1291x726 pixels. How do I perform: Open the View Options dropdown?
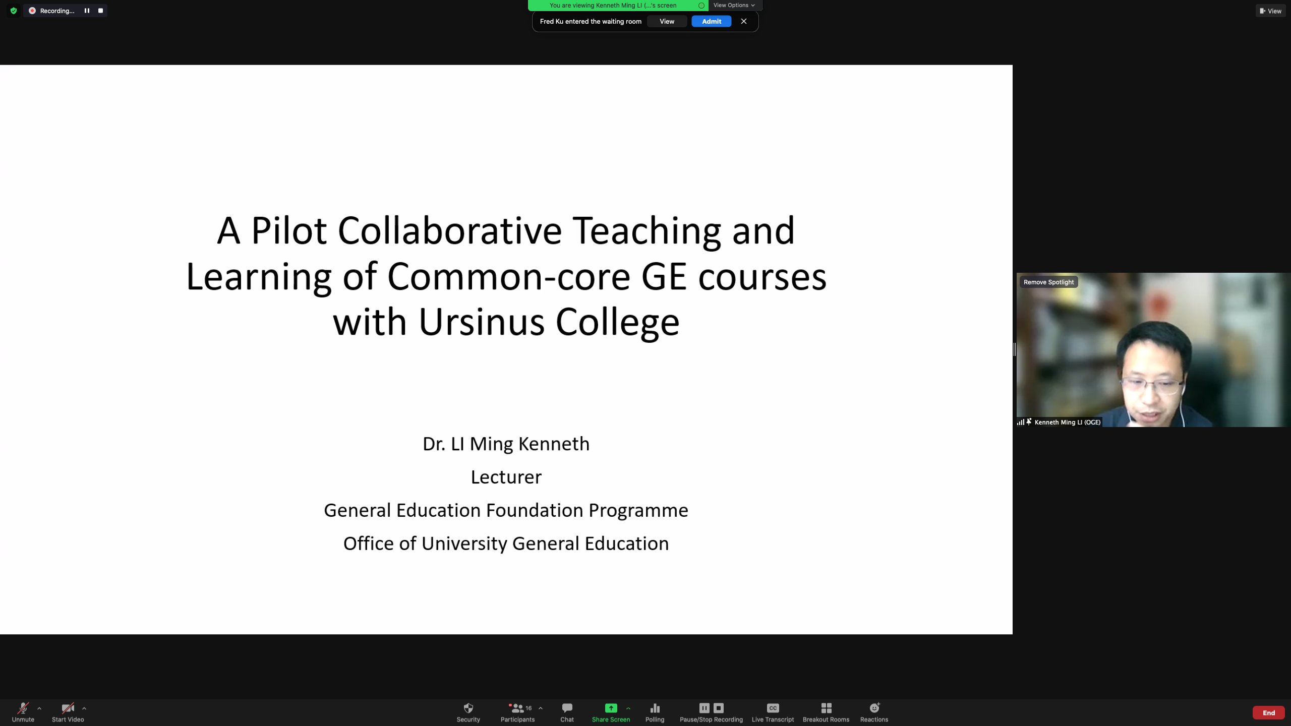tap(734, 5)
